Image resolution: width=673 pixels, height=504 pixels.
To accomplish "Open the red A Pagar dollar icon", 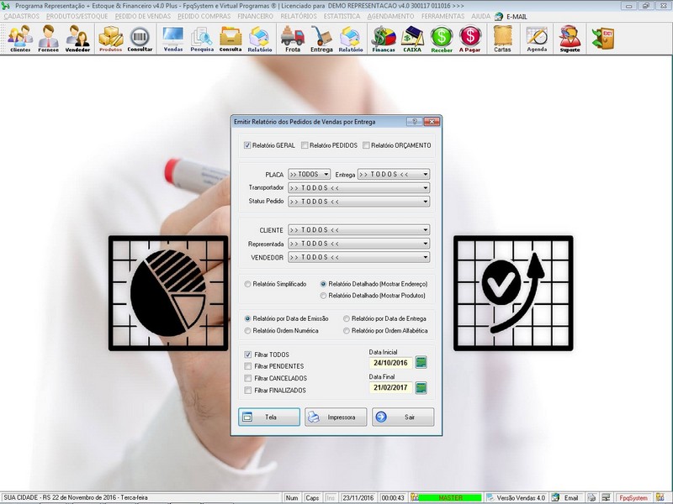I will [470, 39].
